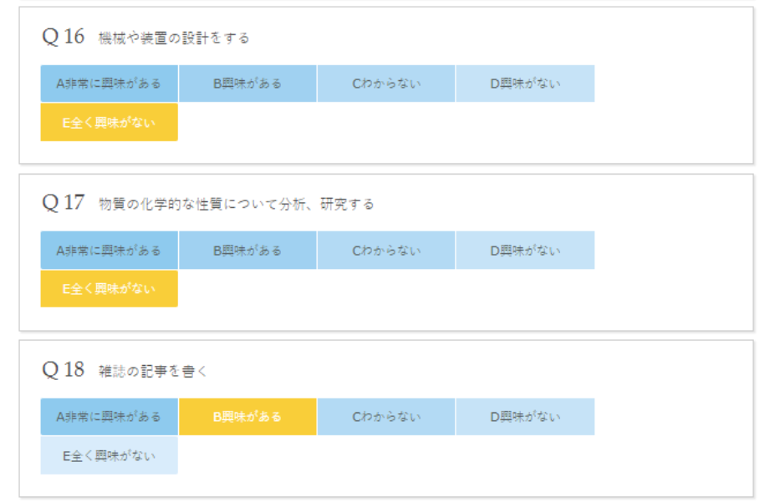Select 'A非常に興味がある' for Q16

109,84
